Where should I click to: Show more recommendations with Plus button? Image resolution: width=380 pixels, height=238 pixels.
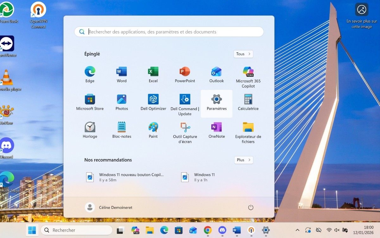pos(244,160)
